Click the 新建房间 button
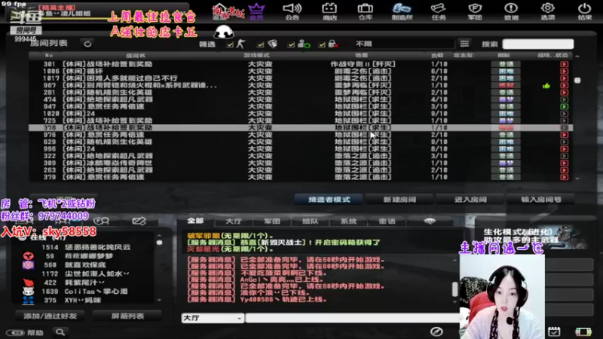This screenshot has height=339, width=603. pyautogui.click(x=399, y=200)
